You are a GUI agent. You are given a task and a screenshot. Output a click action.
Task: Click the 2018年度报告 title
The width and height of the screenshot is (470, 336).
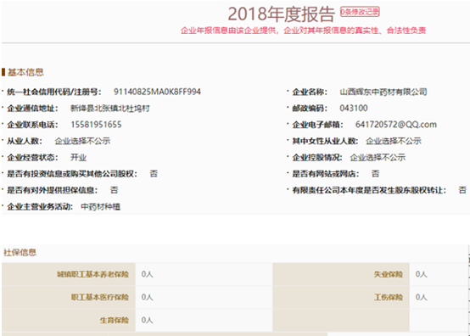[281, 14]
